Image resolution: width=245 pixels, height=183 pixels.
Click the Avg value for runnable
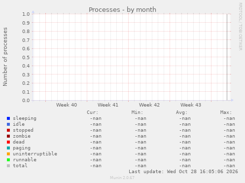point(185,160)
